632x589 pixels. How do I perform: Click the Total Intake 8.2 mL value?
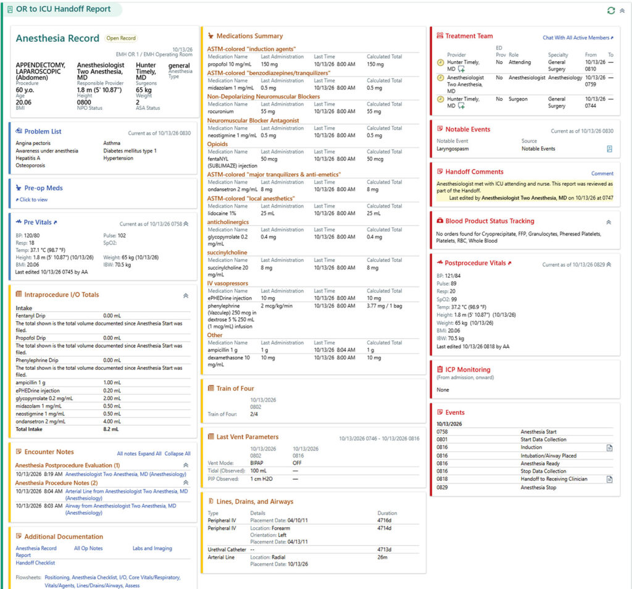point(111,429)
